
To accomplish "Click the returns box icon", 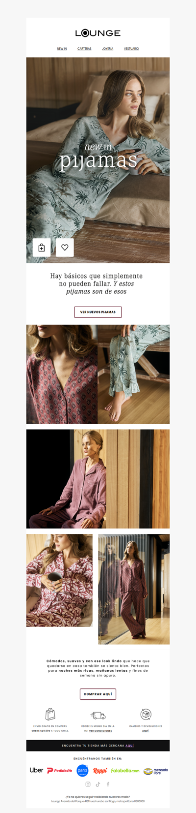I will [x=146, y=714].
